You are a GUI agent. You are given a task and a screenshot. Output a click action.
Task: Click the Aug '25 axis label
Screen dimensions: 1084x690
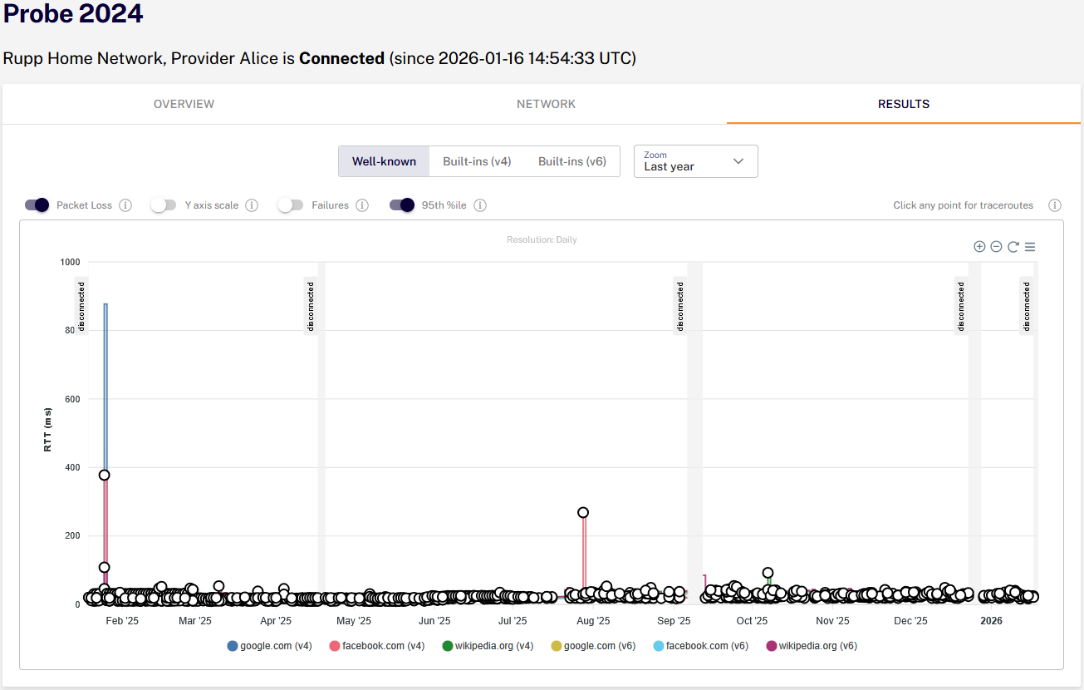click(593, 620)
